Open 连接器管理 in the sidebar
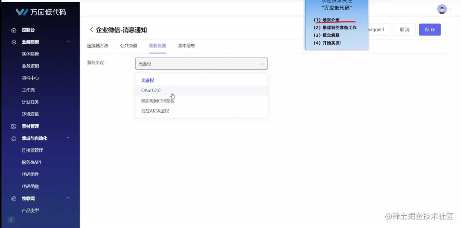 32,150
